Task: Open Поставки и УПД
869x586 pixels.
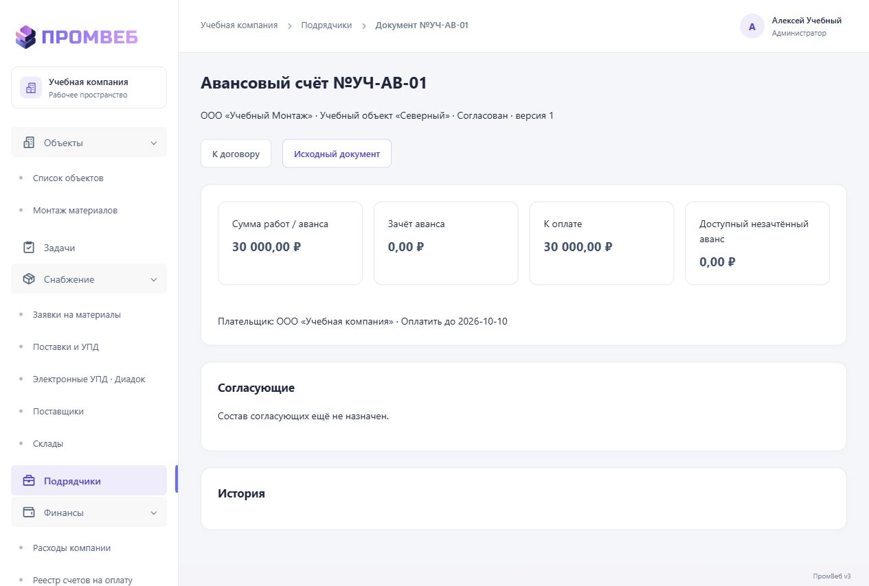Action: (66, 347)
